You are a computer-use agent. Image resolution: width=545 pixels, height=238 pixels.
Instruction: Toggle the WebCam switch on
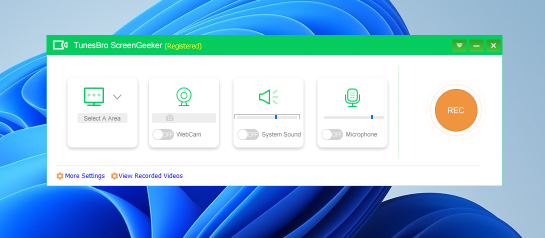(163, 134)
